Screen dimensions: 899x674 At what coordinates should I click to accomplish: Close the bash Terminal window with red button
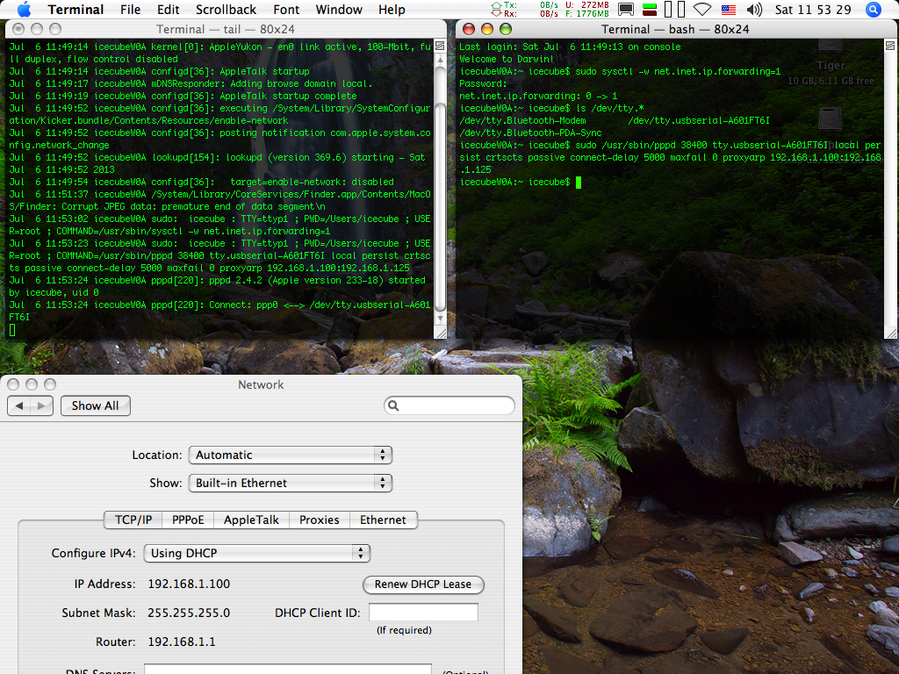pos(469,29)
